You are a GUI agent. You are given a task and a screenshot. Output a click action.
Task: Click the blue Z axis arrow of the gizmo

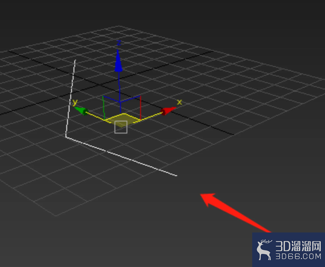click(x=118, y=61)
